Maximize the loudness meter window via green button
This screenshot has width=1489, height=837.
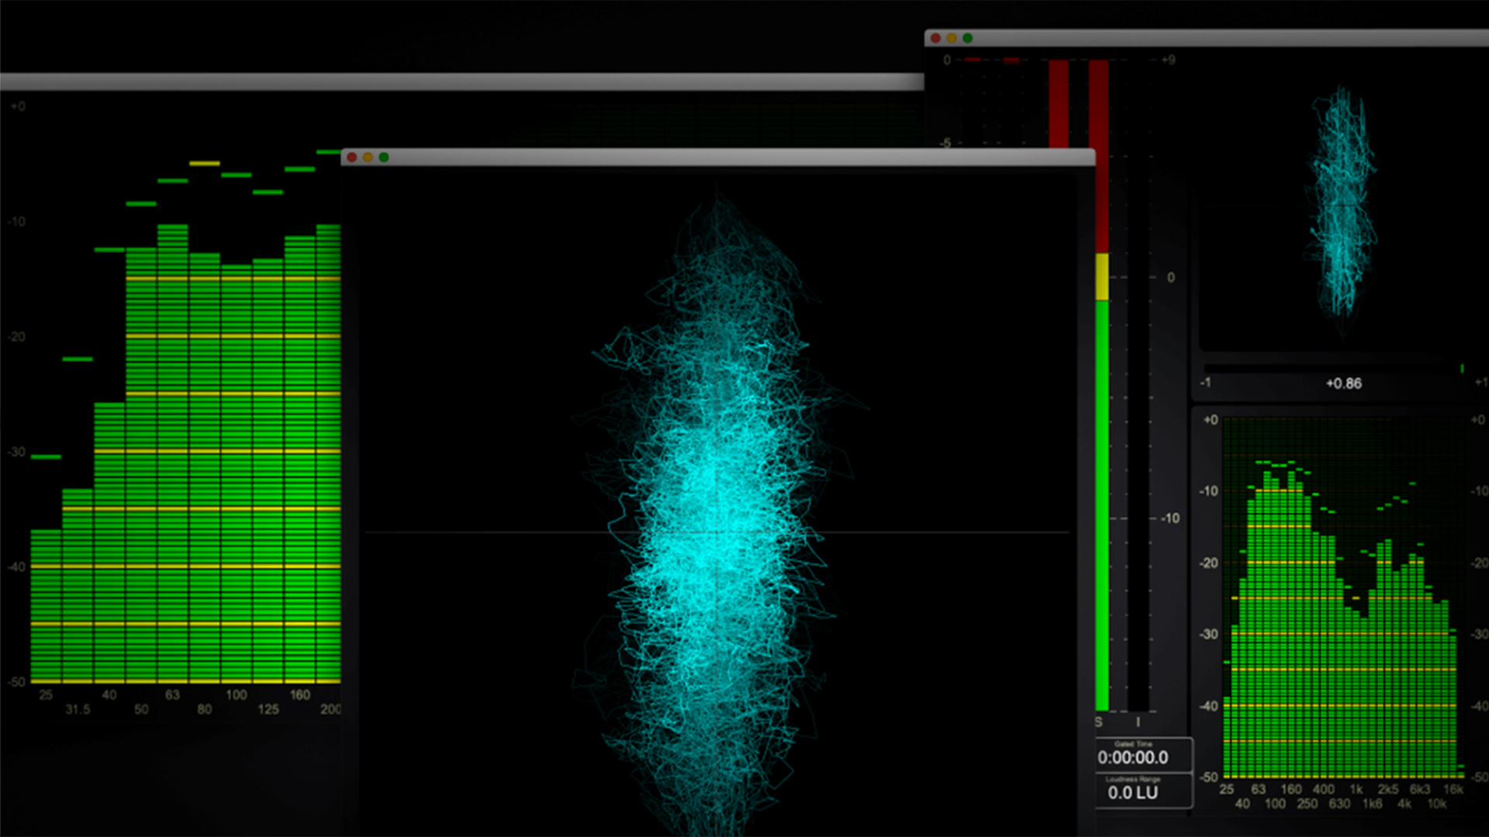(x=968, y=38)
